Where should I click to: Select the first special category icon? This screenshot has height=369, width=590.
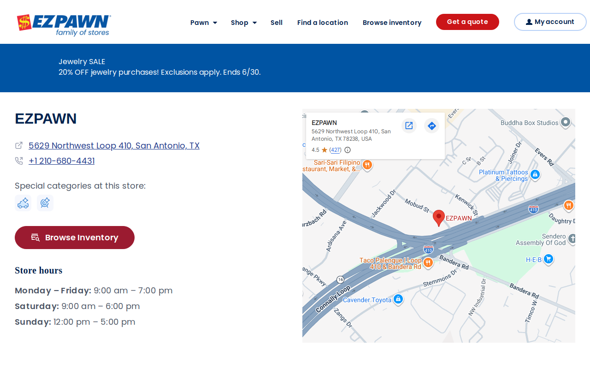tap(23, 203)
